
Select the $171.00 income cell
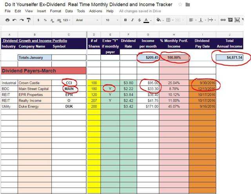click(148, 106)
